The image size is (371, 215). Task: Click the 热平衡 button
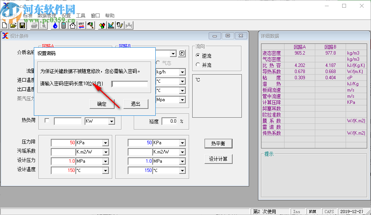tap(218, 143)
